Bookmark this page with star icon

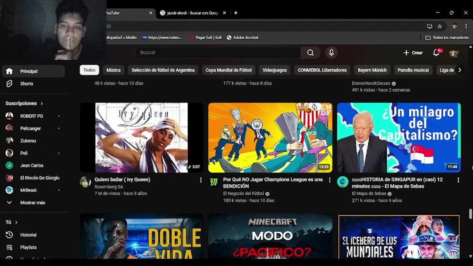pyautogui.click(x=440, y=26)
